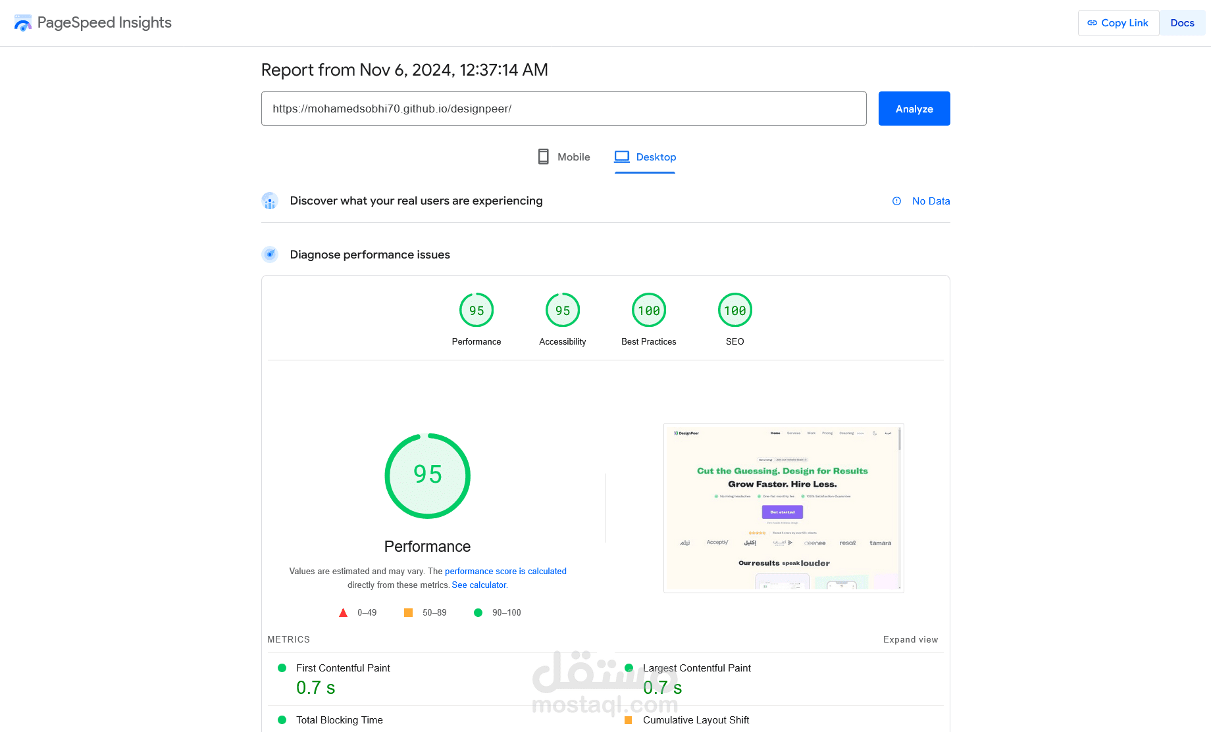Select the Performance 95 score gauge
The image size is (1211, 732).
click(x=477, y=310)
